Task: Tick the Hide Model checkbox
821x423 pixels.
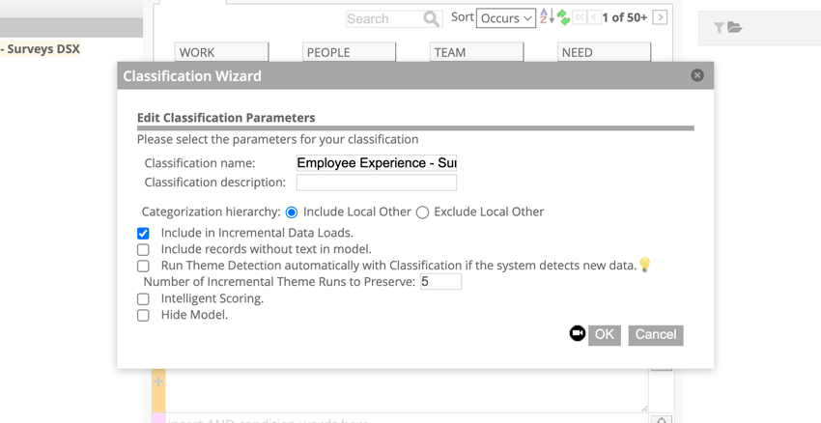Action: (x=143, y=315)
